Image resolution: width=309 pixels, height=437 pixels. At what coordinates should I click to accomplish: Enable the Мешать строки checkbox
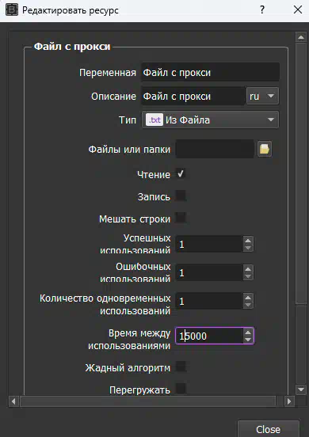(181, 218)
